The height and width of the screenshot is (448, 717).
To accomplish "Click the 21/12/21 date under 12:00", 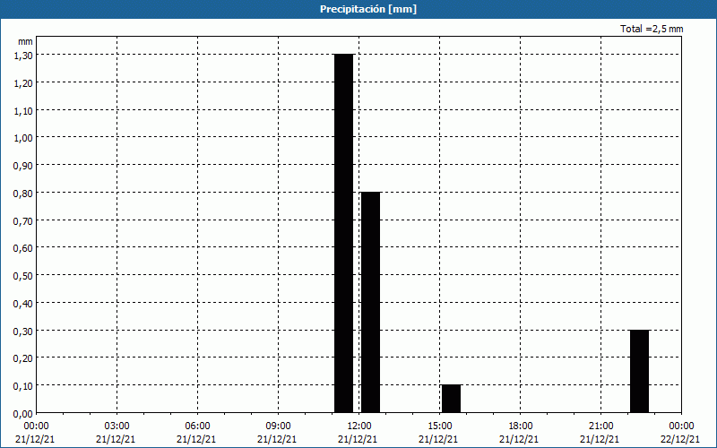I will (358, 439).
